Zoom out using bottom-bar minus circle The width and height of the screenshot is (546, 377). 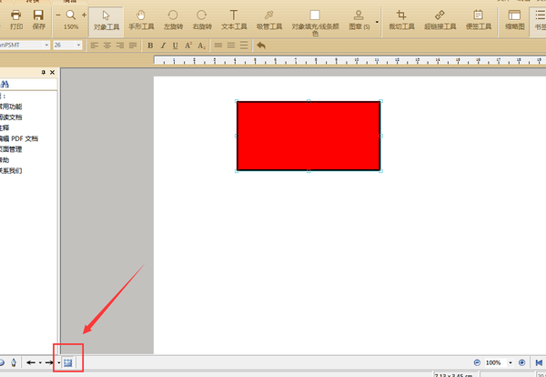[477, 362]
